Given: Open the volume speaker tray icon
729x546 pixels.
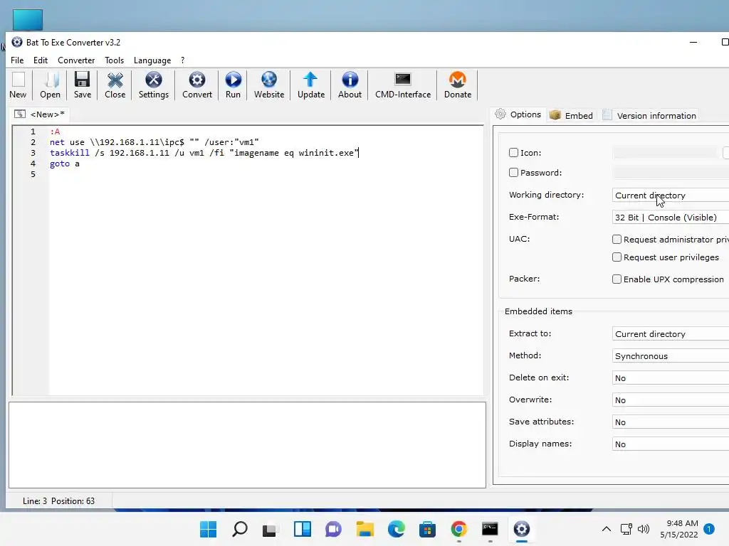Looking at the screenshot, I should [644, 529].
